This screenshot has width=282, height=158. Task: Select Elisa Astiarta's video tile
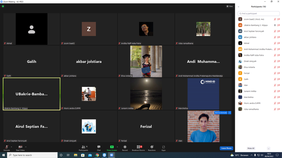[x=146, y=61]
